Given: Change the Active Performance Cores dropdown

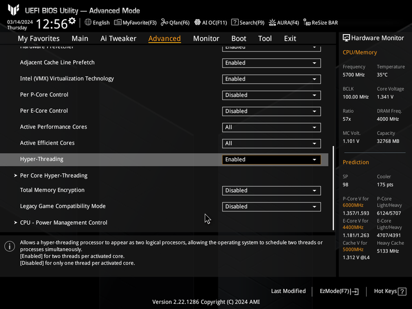Looking at the screenshot, I should [x=271, y=127].
